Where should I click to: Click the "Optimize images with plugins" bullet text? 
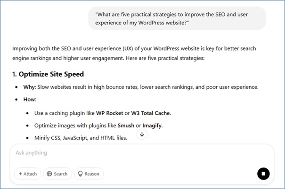tap(72, 126)
